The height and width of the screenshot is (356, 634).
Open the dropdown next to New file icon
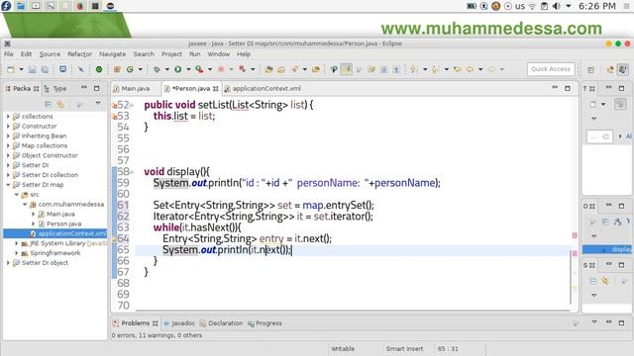[x=21, y=69]
